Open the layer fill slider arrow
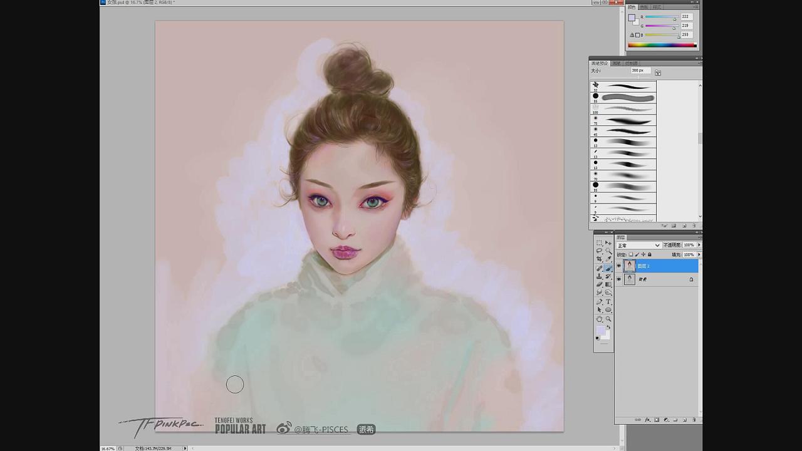 click(699, 254)
